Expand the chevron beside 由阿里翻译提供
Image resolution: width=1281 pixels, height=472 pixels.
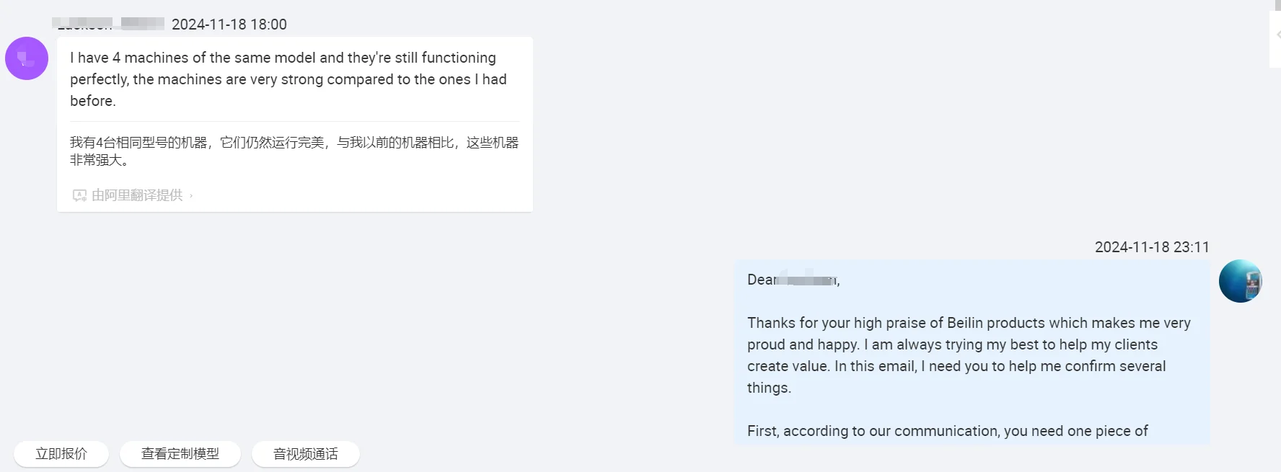click(191, 195)
